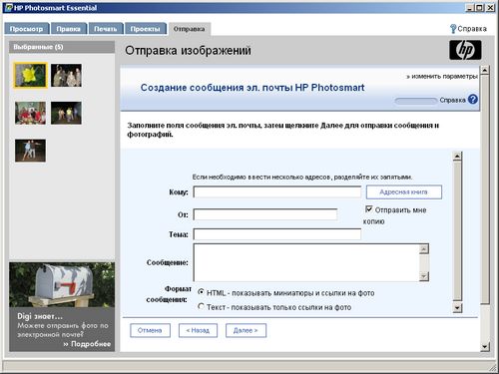Viewport: 499px width, 374px height.
Task: Select the Отправка tab
Action: coord(189,29)
